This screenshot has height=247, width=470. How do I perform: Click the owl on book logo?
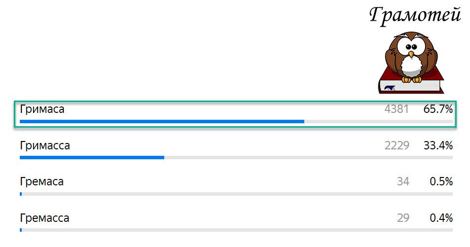point(411,62)
